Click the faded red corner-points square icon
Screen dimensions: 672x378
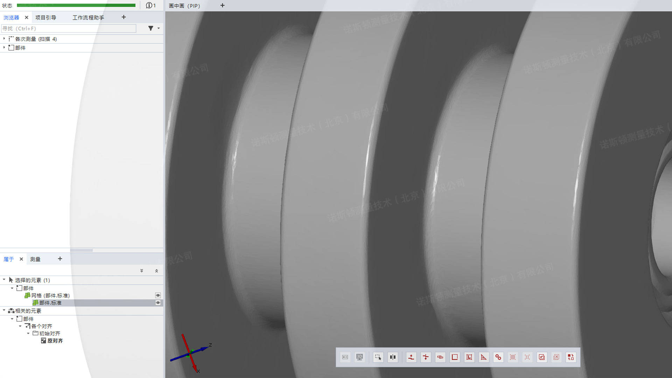click(527, 357)
